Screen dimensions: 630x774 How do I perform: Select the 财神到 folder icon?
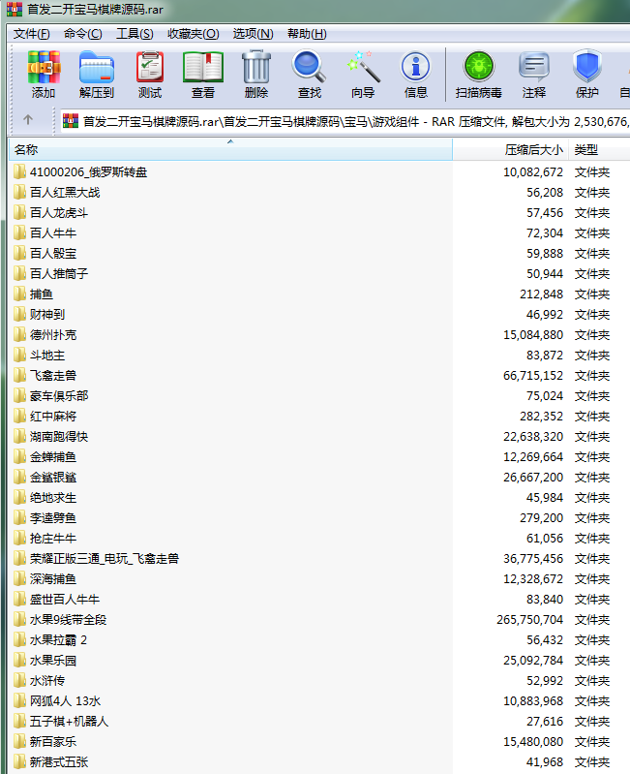pos(19,315)
